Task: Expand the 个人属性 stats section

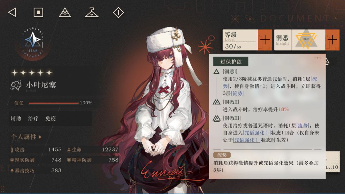Action: [x=27, y=137]
